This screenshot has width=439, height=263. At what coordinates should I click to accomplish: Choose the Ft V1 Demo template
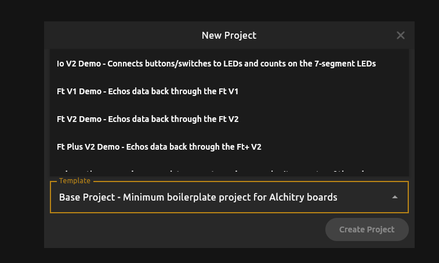point(147,91)
